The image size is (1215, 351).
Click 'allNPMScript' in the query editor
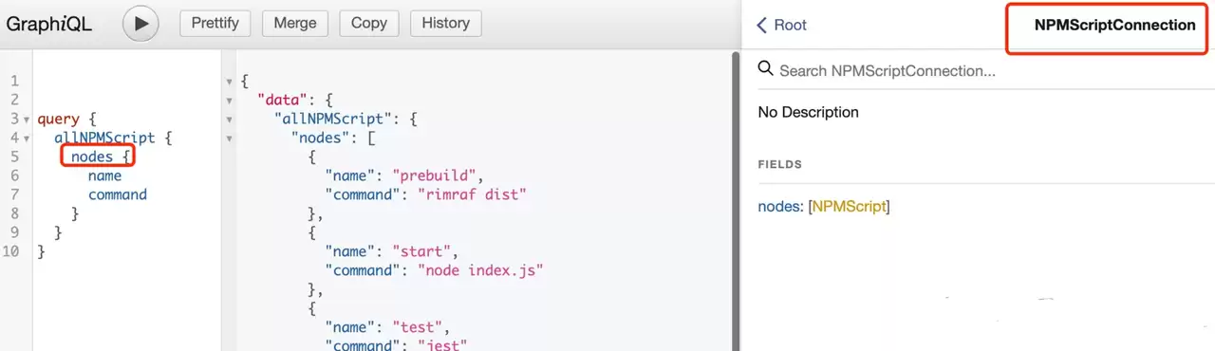tap(104, 138)
